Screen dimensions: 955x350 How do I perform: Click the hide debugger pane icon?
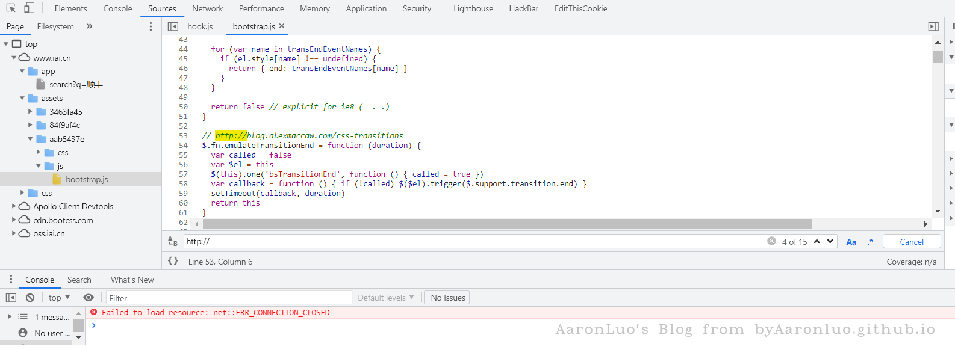(x=933, y=26)
